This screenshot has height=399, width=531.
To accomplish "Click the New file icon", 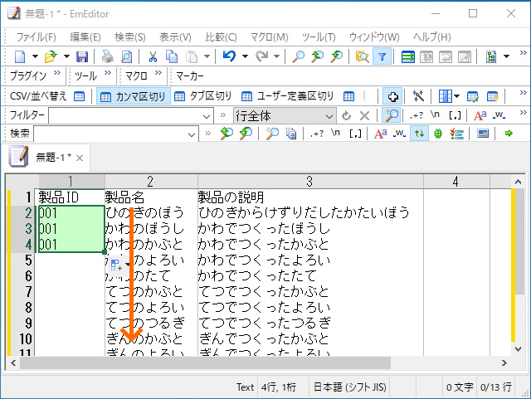I will pos(20,56).
